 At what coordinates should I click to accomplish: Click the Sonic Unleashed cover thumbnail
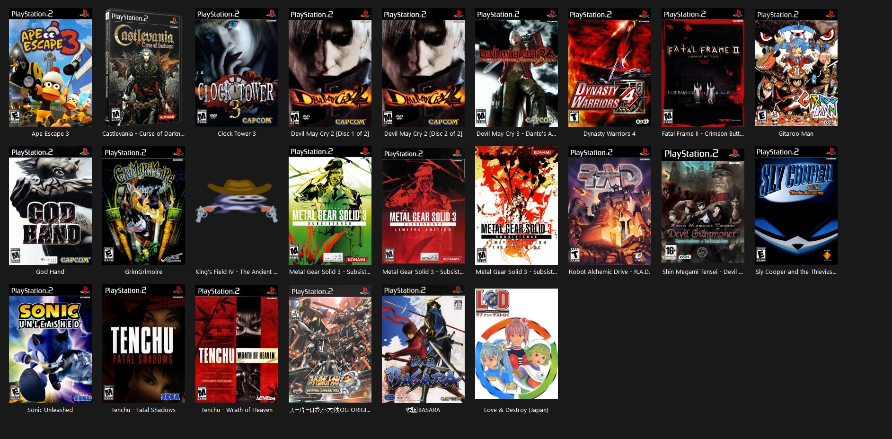pyautogui.click(x=50, y=344)
